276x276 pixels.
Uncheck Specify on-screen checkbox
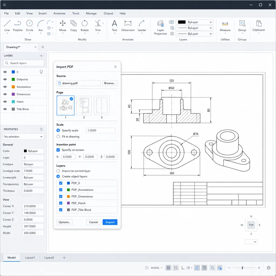(58, 150)
